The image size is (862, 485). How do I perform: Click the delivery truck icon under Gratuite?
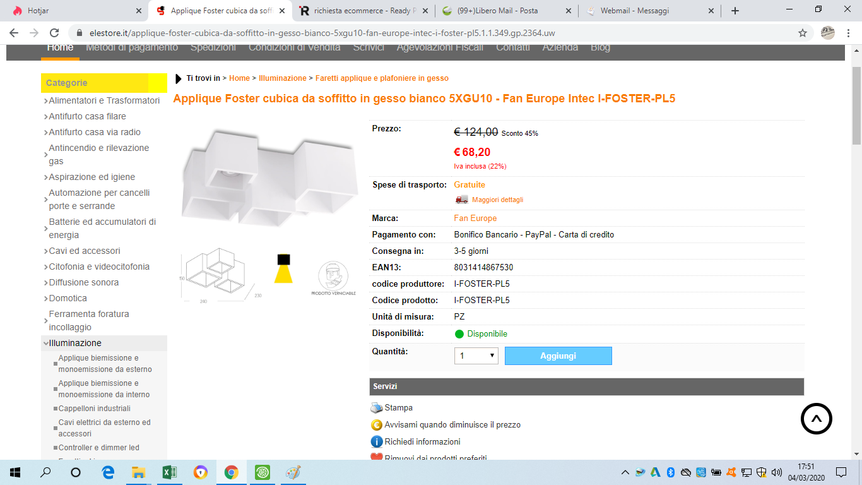click(x=462, y=200)
